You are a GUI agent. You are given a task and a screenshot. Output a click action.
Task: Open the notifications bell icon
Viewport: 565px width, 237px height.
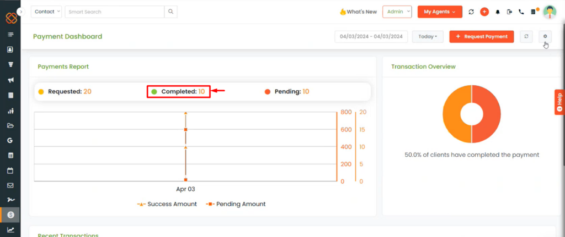[498, 12]
